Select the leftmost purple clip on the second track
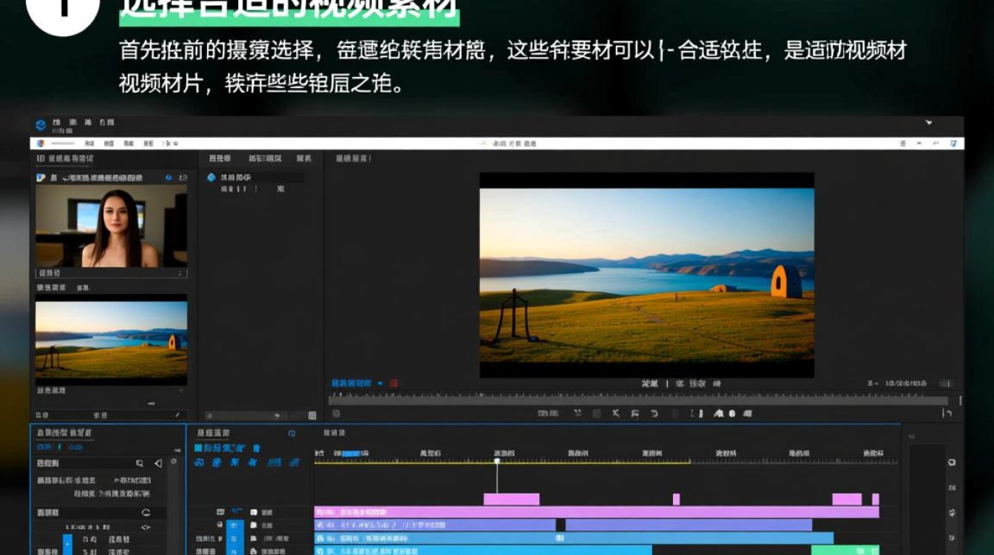This screenshot has height=555, width=994. 435,525
